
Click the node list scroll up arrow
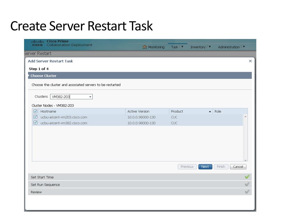point(246,116)
